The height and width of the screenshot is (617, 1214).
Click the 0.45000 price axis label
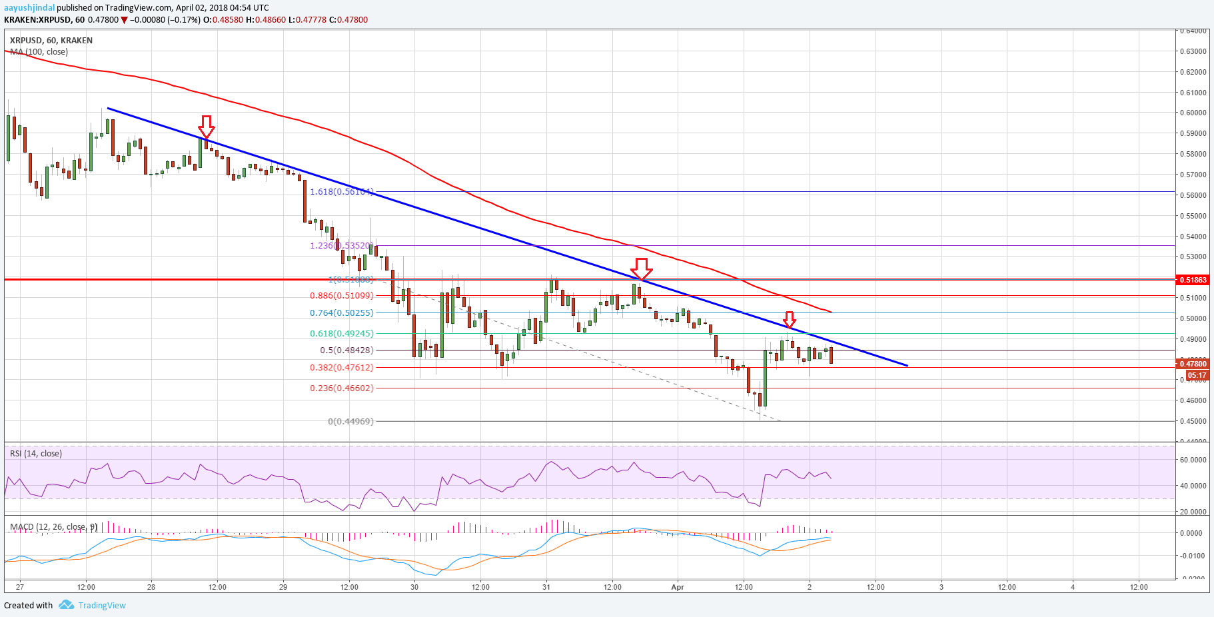[1193, 421]
